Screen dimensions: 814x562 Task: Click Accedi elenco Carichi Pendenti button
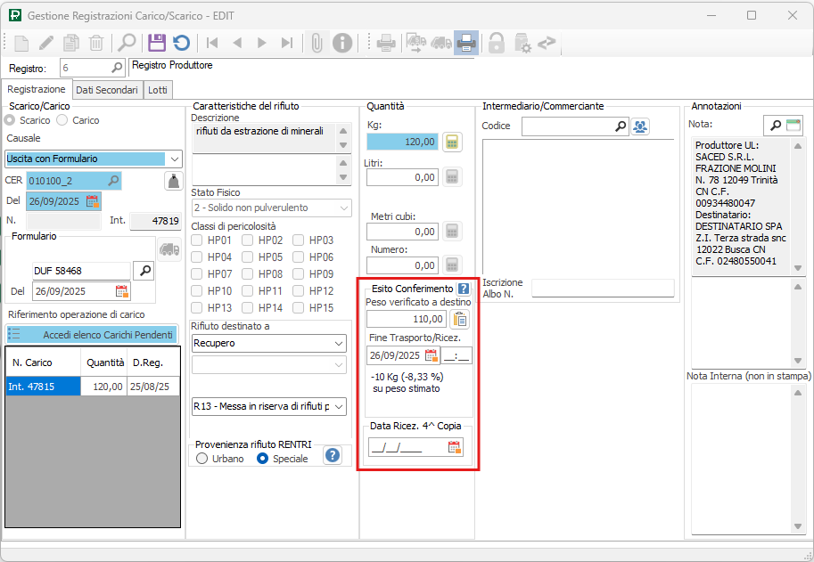[94, 334]
